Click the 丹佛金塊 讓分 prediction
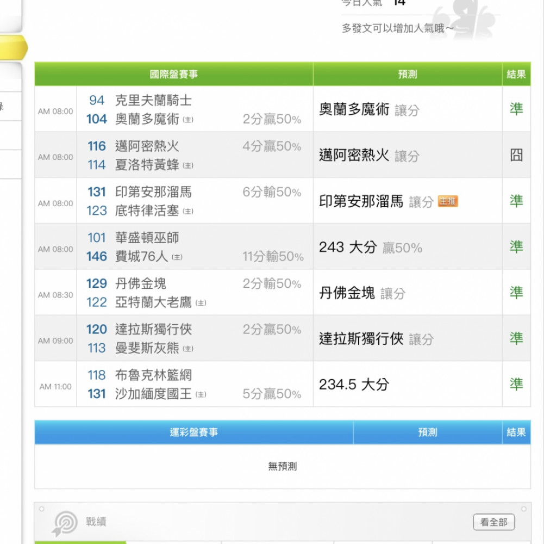The width and height of the screenshot is (544, 544). [362, 293]
